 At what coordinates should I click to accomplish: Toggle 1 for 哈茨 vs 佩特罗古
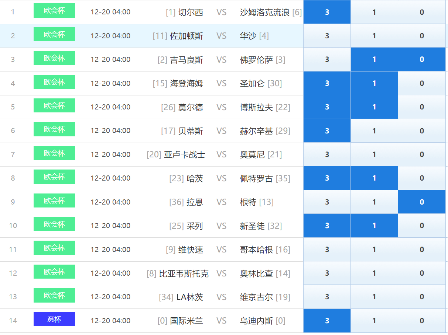point(374,178)
